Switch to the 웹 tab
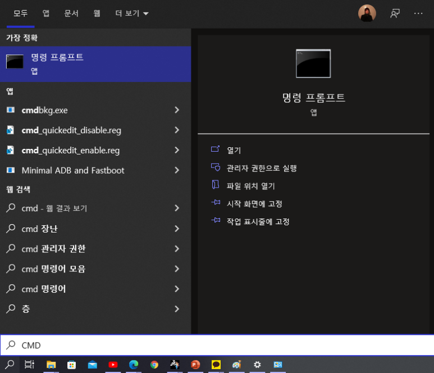Viewport: 434px width, 373px height. click(97, 13)
